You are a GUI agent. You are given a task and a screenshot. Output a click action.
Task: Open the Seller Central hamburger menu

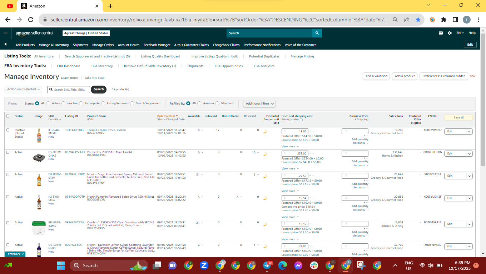(x=5, y=33)
